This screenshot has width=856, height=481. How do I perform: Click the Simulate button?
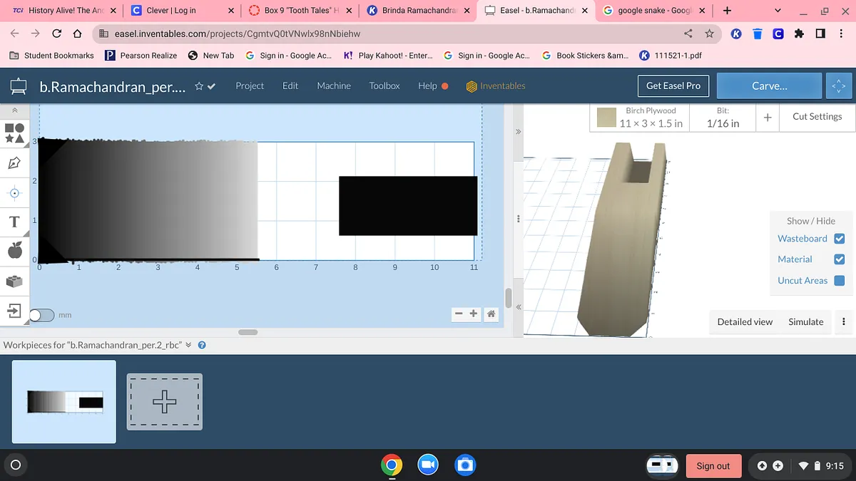(x=805, y=322)
